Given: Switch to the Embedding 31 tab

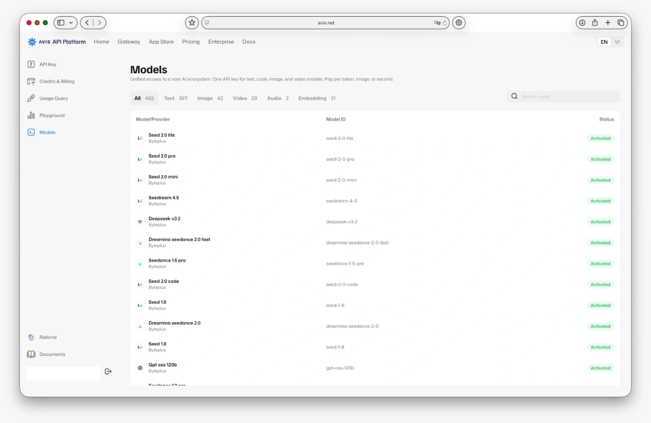Looking at the screenshot, I should (317, 98).
